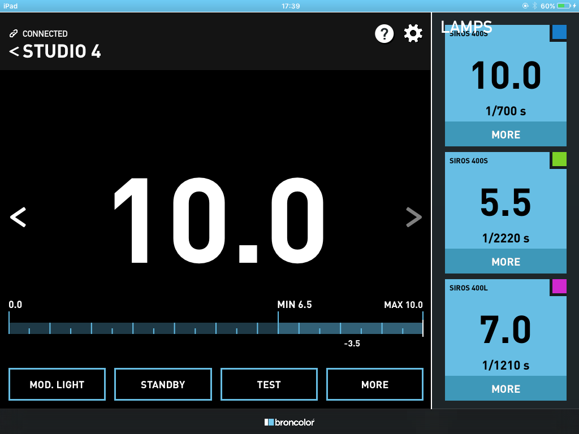Tap the link icon beside CONNECTED
Screen dimensions: 579x434
pyautogui.click(x=14, y=34)
